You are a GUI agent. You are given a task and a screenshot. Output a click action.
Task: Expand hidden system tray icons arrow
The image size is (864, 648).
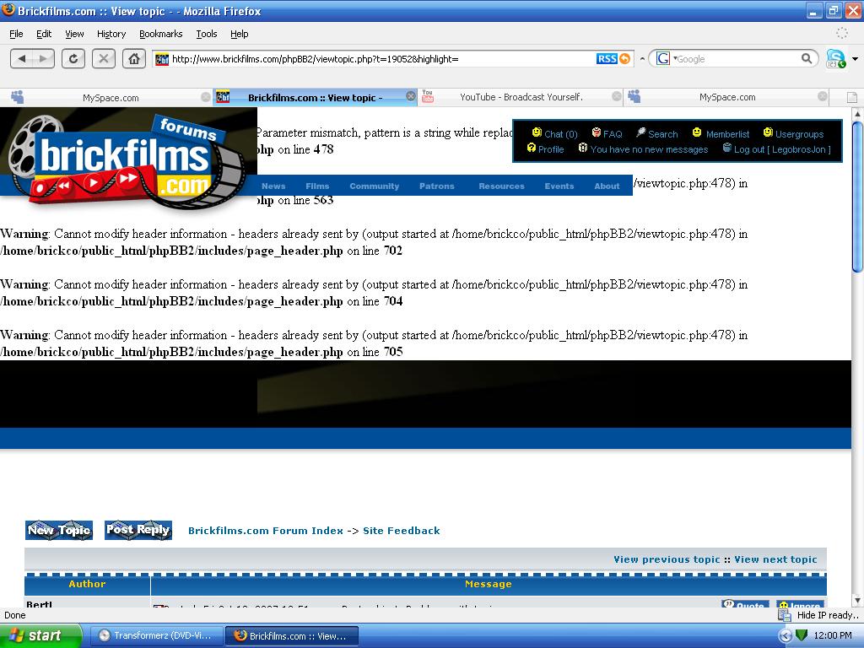pyautogui.click(x=786, y=635)
